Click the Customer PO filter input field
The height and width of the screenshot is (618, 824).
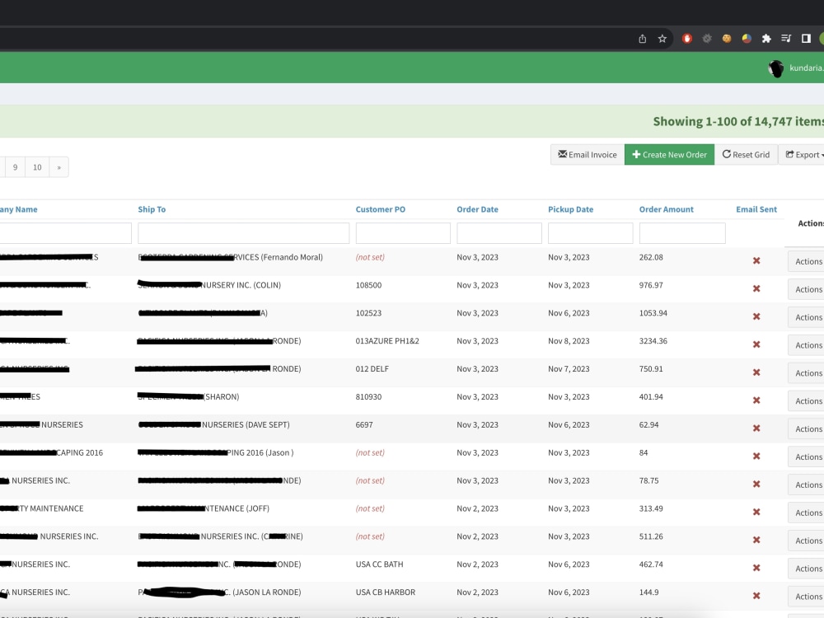(403, 232)
